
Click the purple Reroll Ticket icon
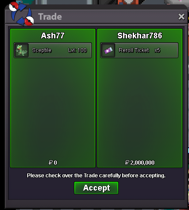[108, 50]
